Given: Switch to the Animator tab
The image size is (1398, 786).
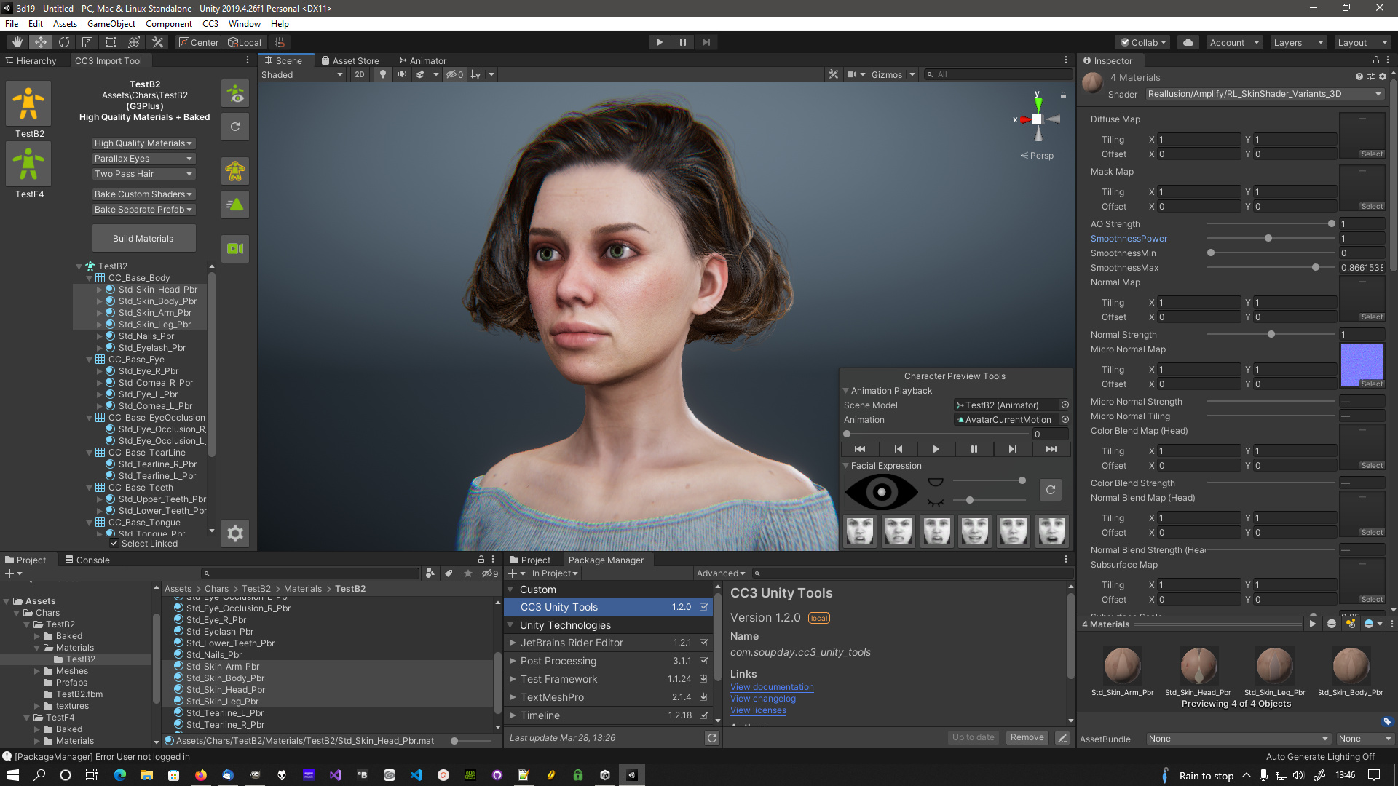Looking at the screenshot, I should point(423,61).
